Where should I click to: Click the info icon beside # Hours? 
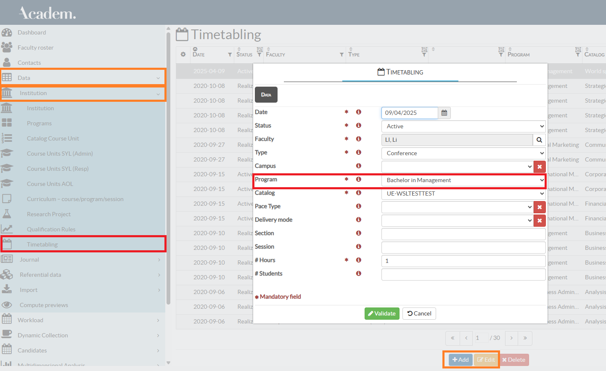(x=359, y=260)
